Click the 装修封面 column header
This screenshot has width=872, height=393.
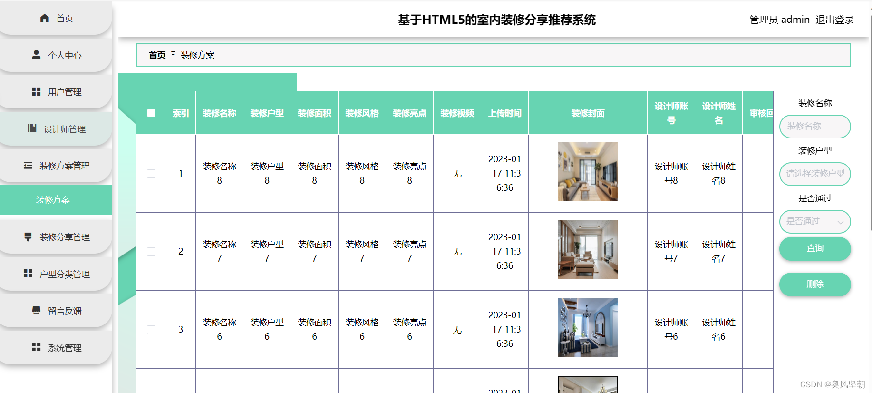coord(588,113)
